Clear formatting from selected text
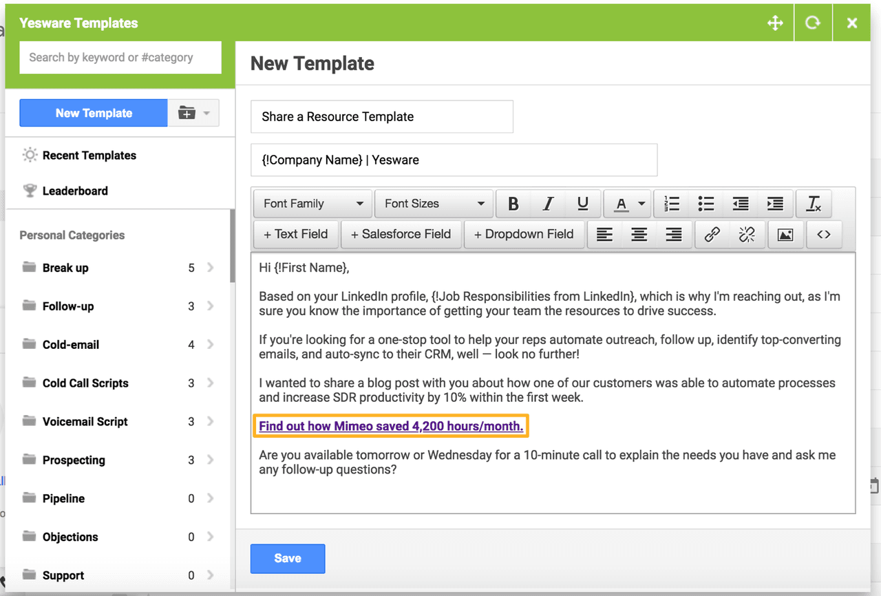Viewport: 881px width, 596px height. (814, 204)
